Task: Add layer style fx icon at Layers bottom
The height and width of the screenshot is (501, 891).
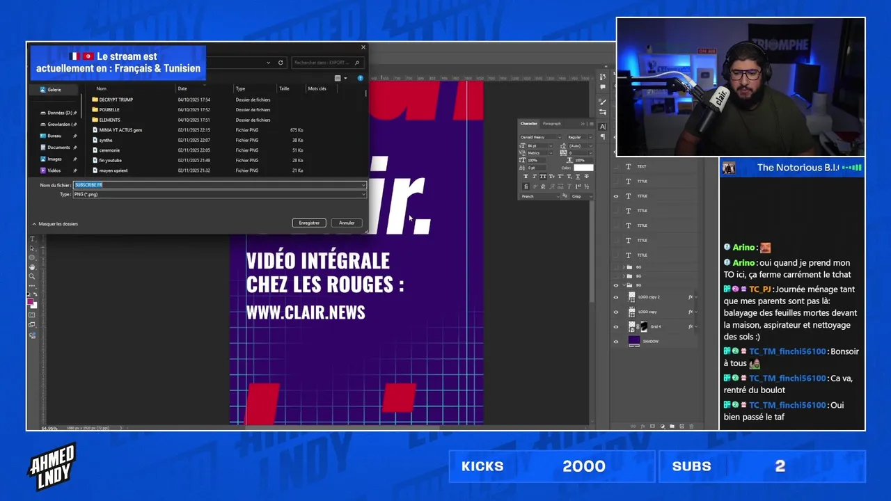Action: [642, 426]
